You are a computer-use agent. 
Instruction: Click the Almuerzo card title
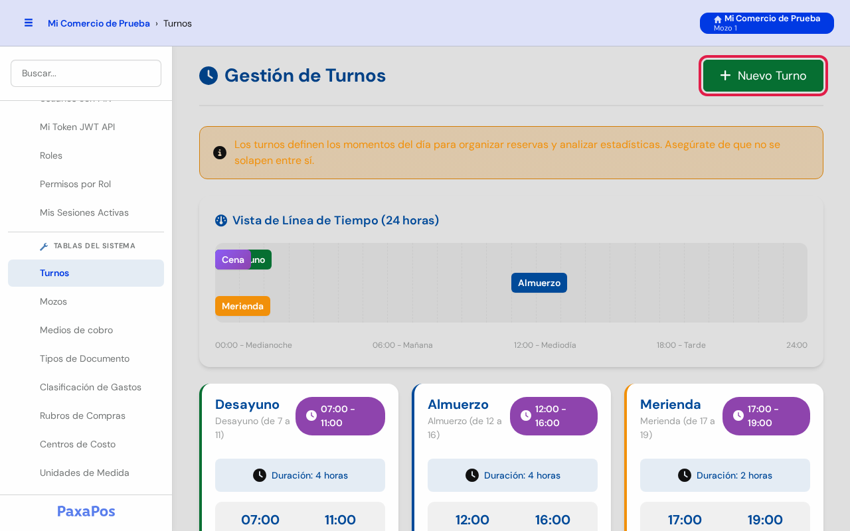[458, 404]
